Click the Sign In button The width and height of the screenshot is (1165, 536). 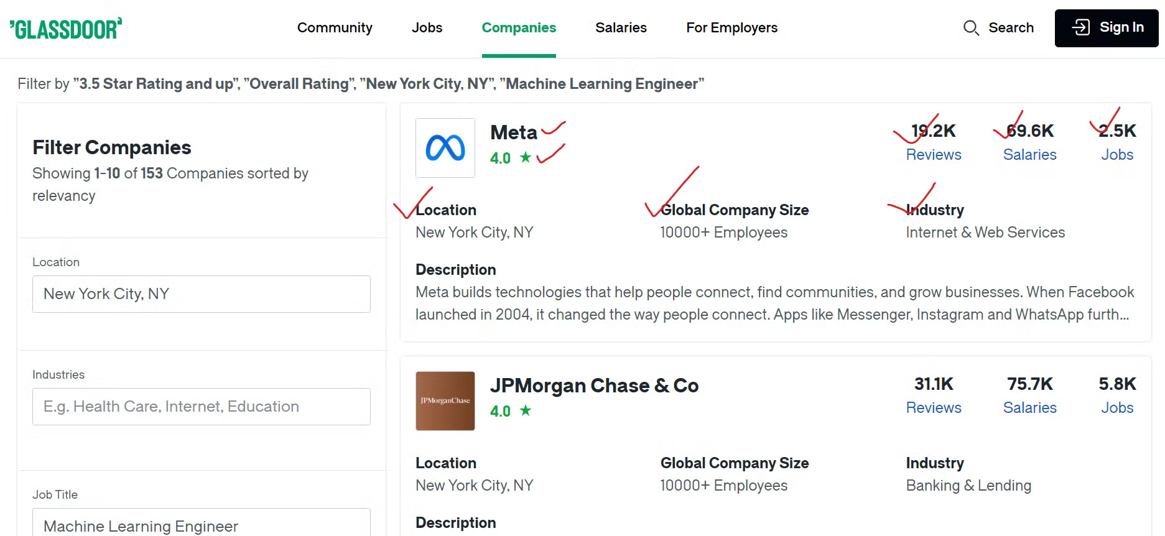pos(1106,27)
